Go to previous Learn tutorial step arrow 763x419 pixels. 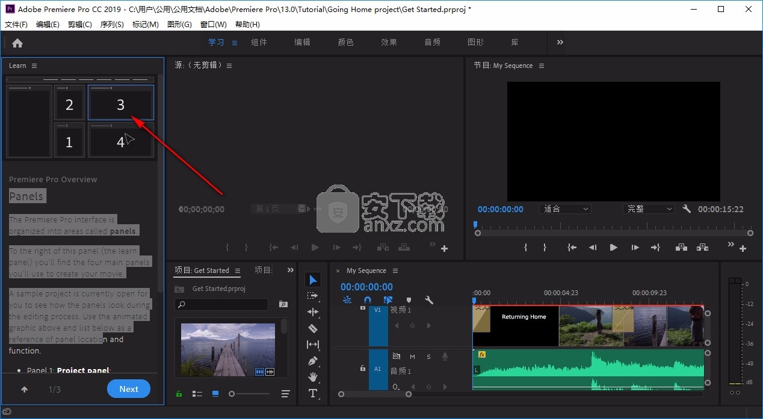tap(25, 390)
